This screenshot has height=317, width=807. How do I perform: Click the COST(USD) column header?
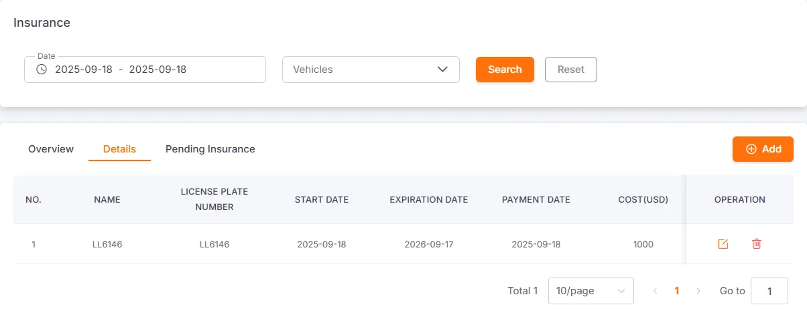(643, 199)
